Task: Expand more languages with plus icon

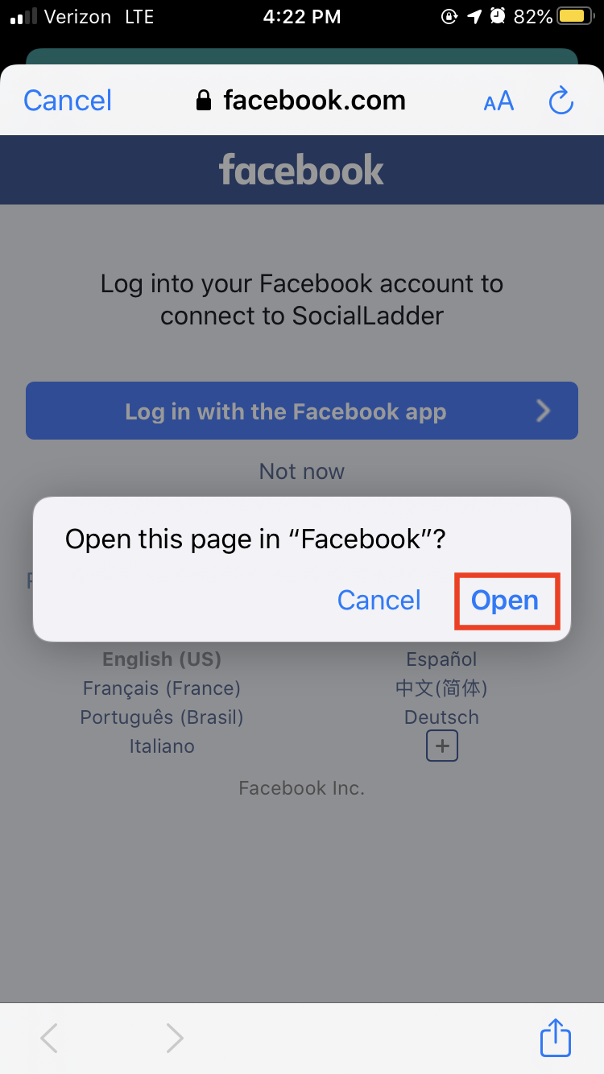Action: [x=441, y=746]
